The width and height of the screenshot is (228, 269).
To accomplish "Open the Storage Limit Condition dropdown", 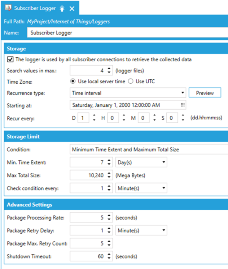I will (x=149, y=149).
